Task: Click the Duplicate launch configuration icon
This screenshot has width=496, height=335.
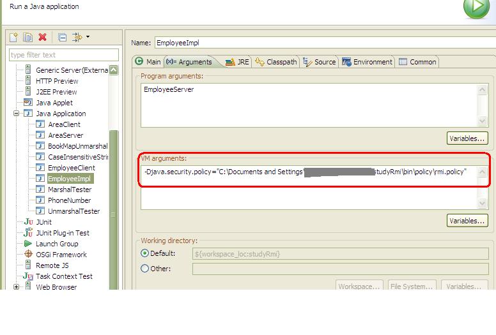Action: (28, 37)
